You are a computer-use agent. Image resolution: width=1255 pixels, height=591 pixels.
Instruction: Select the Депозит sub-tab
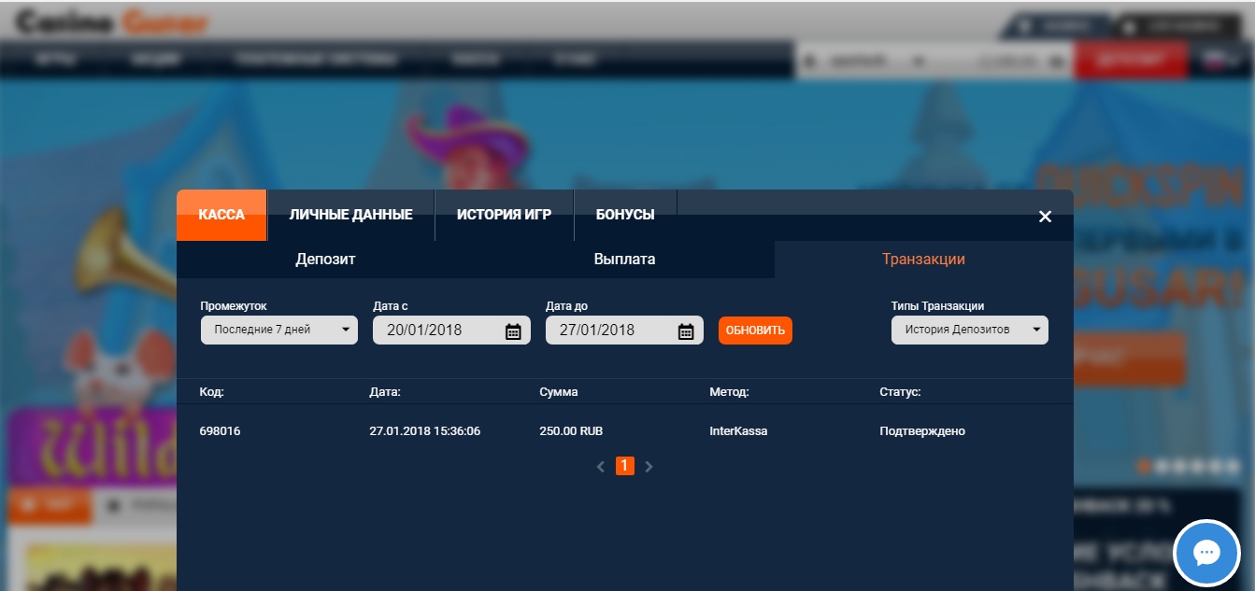(326, 260)
